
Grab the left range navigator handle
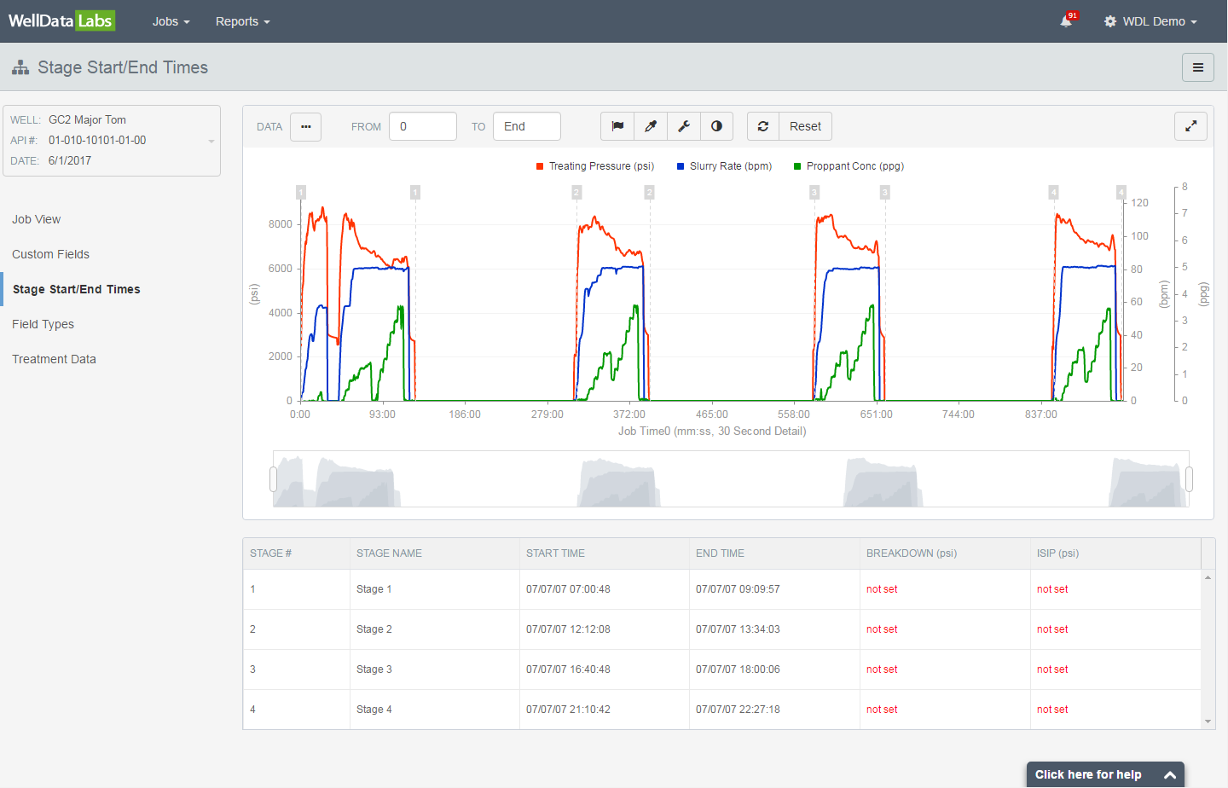coord(274,479)
